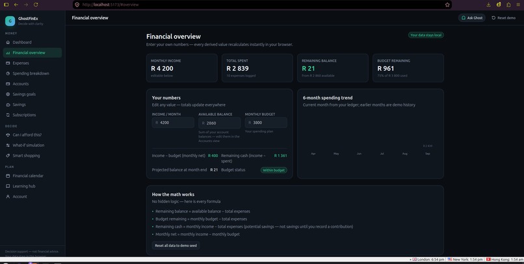Click the Savings goals target icon
524x264 pixels.
coord(8,94)
